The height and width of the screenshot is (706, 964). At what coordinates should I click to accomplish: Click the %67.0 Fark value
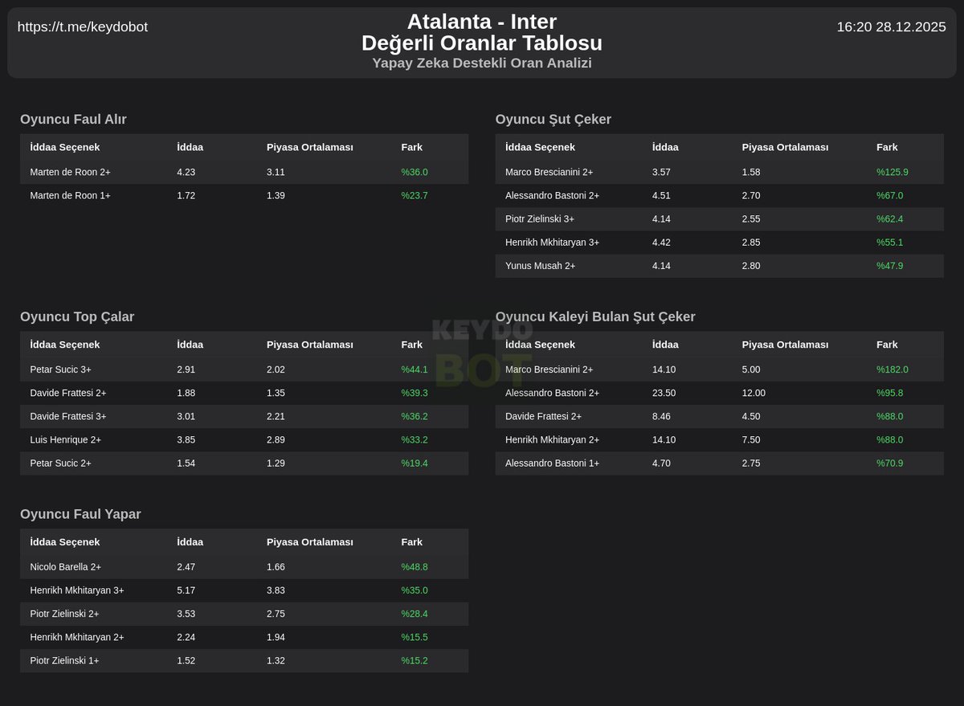pos(890,195)
